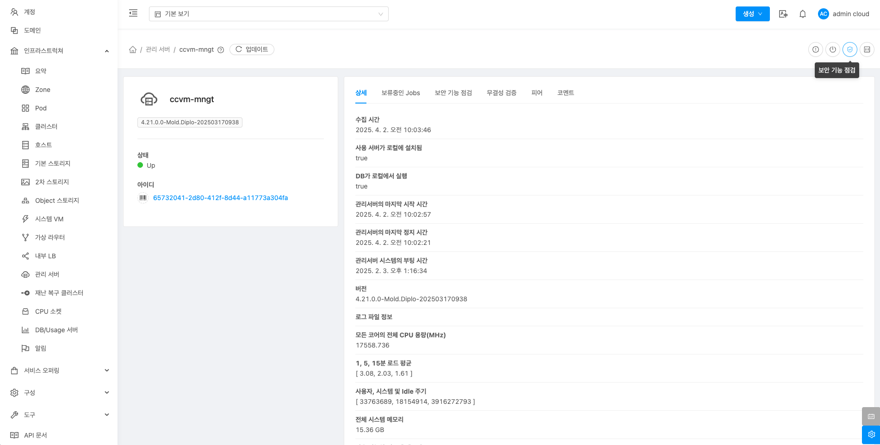Click the security check shield icon
This screenshot has width=880, height=445.
click(849, 49)
